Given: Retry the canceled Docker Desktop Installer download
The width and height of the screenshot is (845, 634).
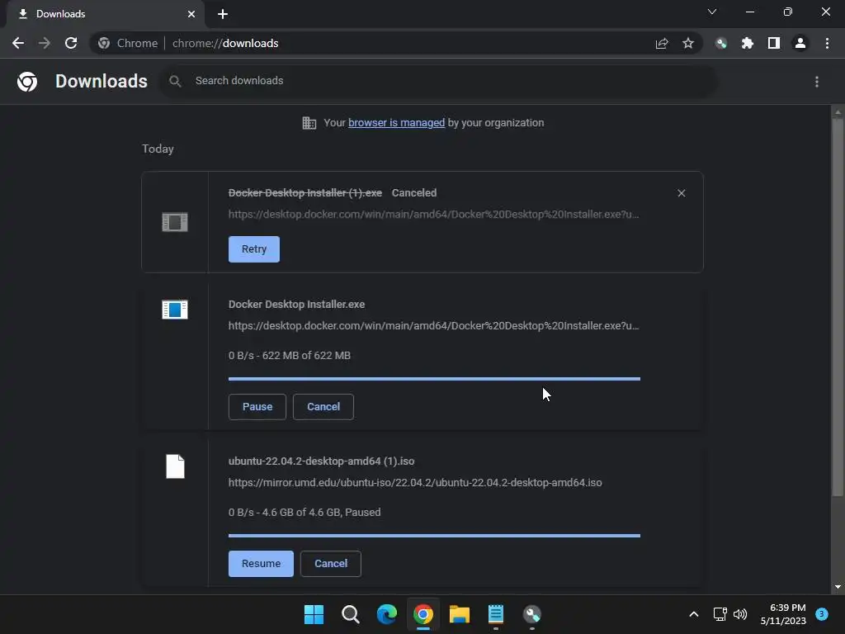Looking at the screenshot, I should pyautogui.click(x=254, y=249).
